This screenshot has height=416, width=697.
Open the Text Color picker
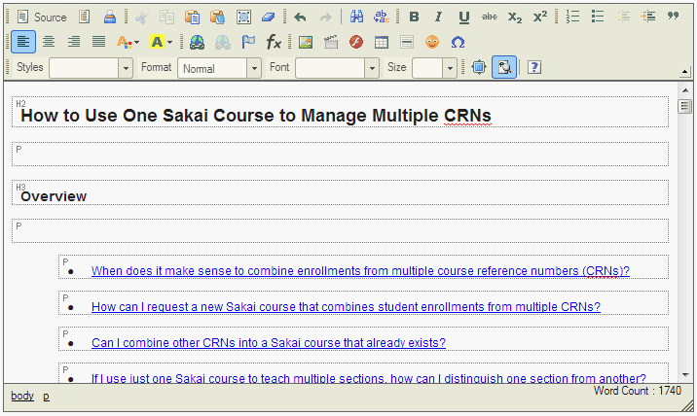pos(128,43)
